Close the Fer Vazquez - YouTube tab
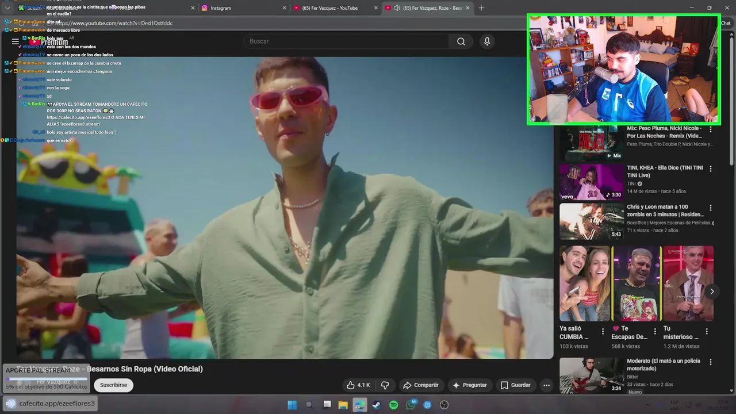Screen dimensions: 736x414 tap(376, 8)
